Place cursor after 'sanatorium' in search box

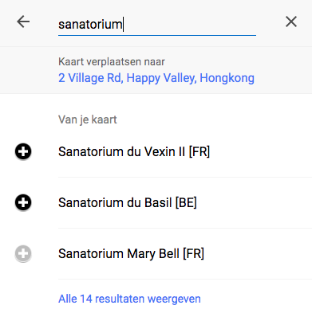(123, 25)
